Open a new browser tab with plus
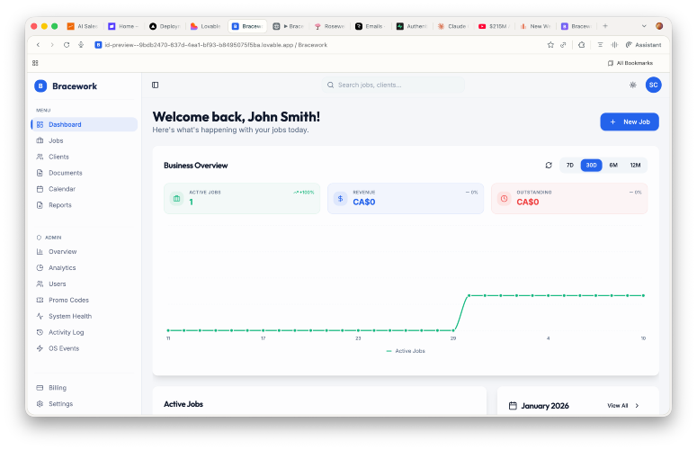Screen dimensions: 697x450 pos(605,26)
